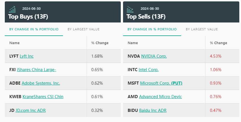The image size is (241, 122).
Task: Click the Top Buys '% Change' column header
Action: [100, 43]
